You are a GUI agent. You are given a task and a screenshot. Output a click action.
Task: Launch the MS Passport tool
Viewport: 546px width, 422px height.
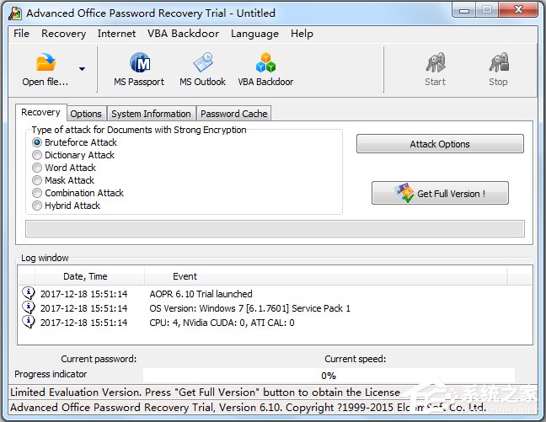[x=139, y=70]
